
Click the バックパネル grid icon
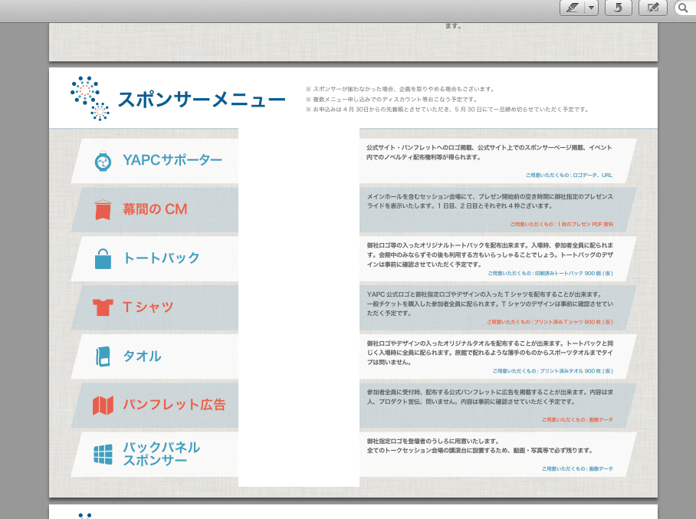[x=103, y=455]
